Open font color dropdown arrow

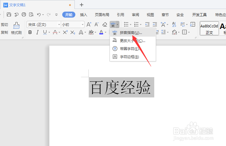pyautogui.click(x=105, y=32)
